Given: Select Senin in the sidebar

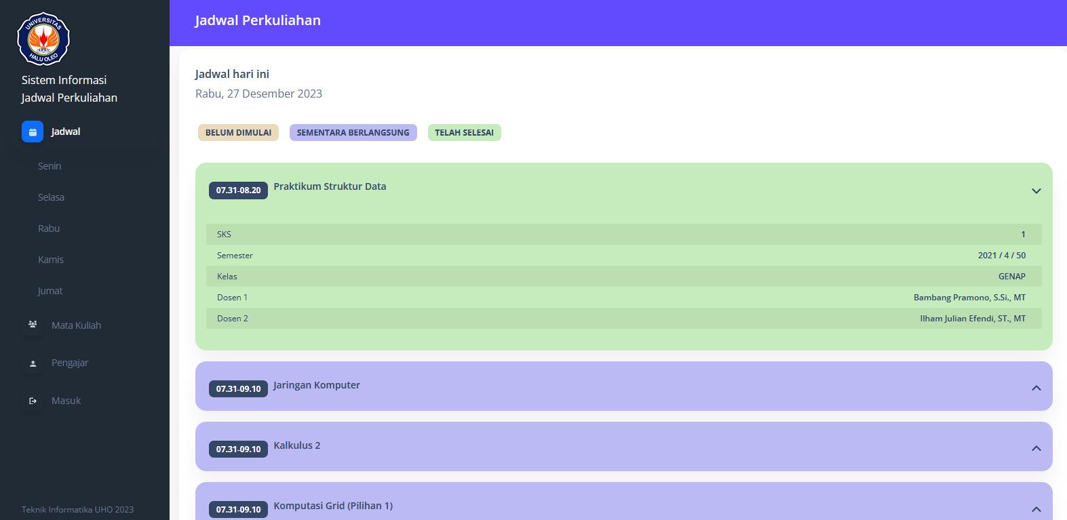Looking at the screenshot, I should [50, 166].
